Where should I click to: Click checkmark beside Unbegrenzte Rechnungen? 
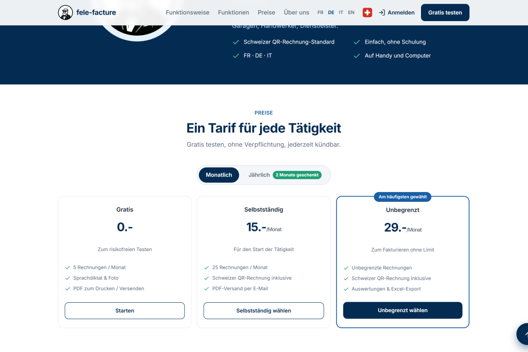pyautogui.click(x=346, y=268)
